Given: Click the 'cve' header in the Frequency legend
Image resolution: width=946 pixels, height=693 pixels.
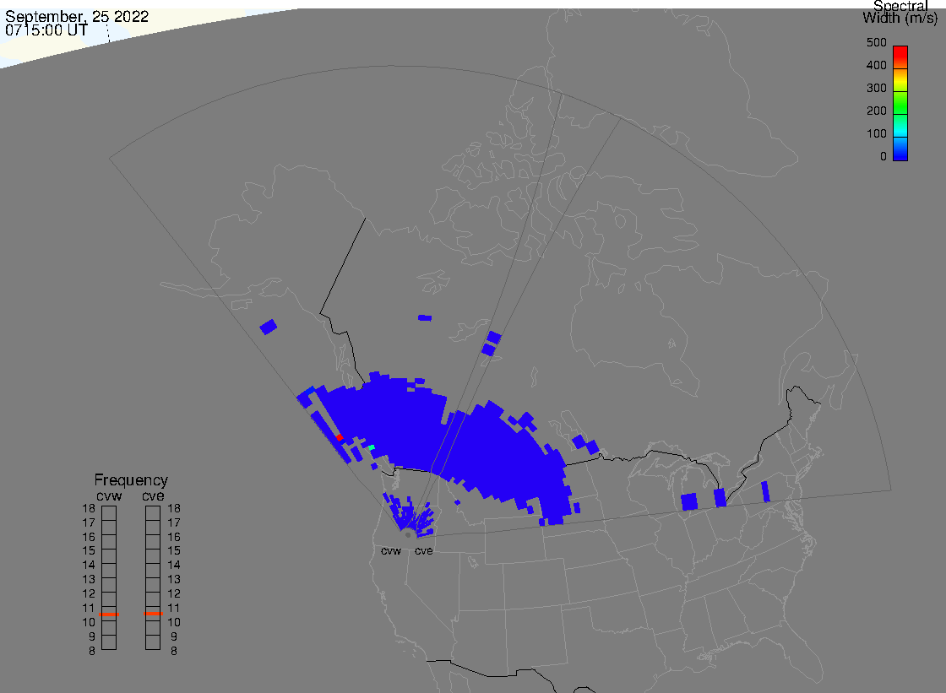Looking at the screenshot, I should tap(153, 495).
